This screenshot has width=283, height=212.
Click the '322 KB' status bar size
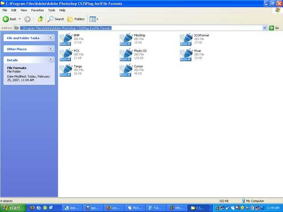[224, 201]
